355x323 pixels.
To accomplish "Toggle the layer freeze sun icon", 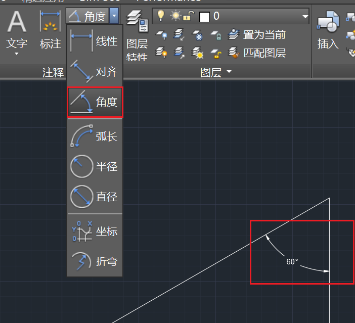I will [x=175, y=16].
